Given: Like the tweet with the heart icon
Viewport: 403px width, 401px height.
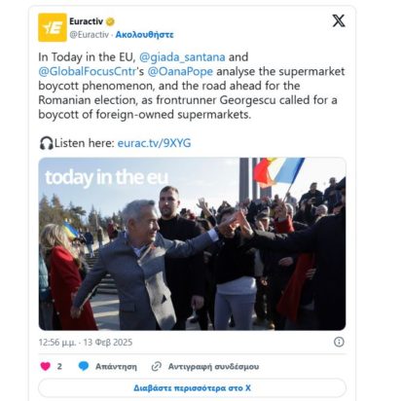Looking at the screenshot, I should pos(46,366).
